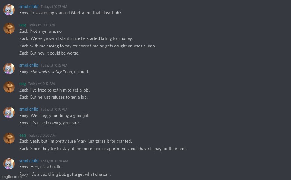
Task: Click the message "Roxy: It's nice knowing you care."
Action: [x=49, y=123]
